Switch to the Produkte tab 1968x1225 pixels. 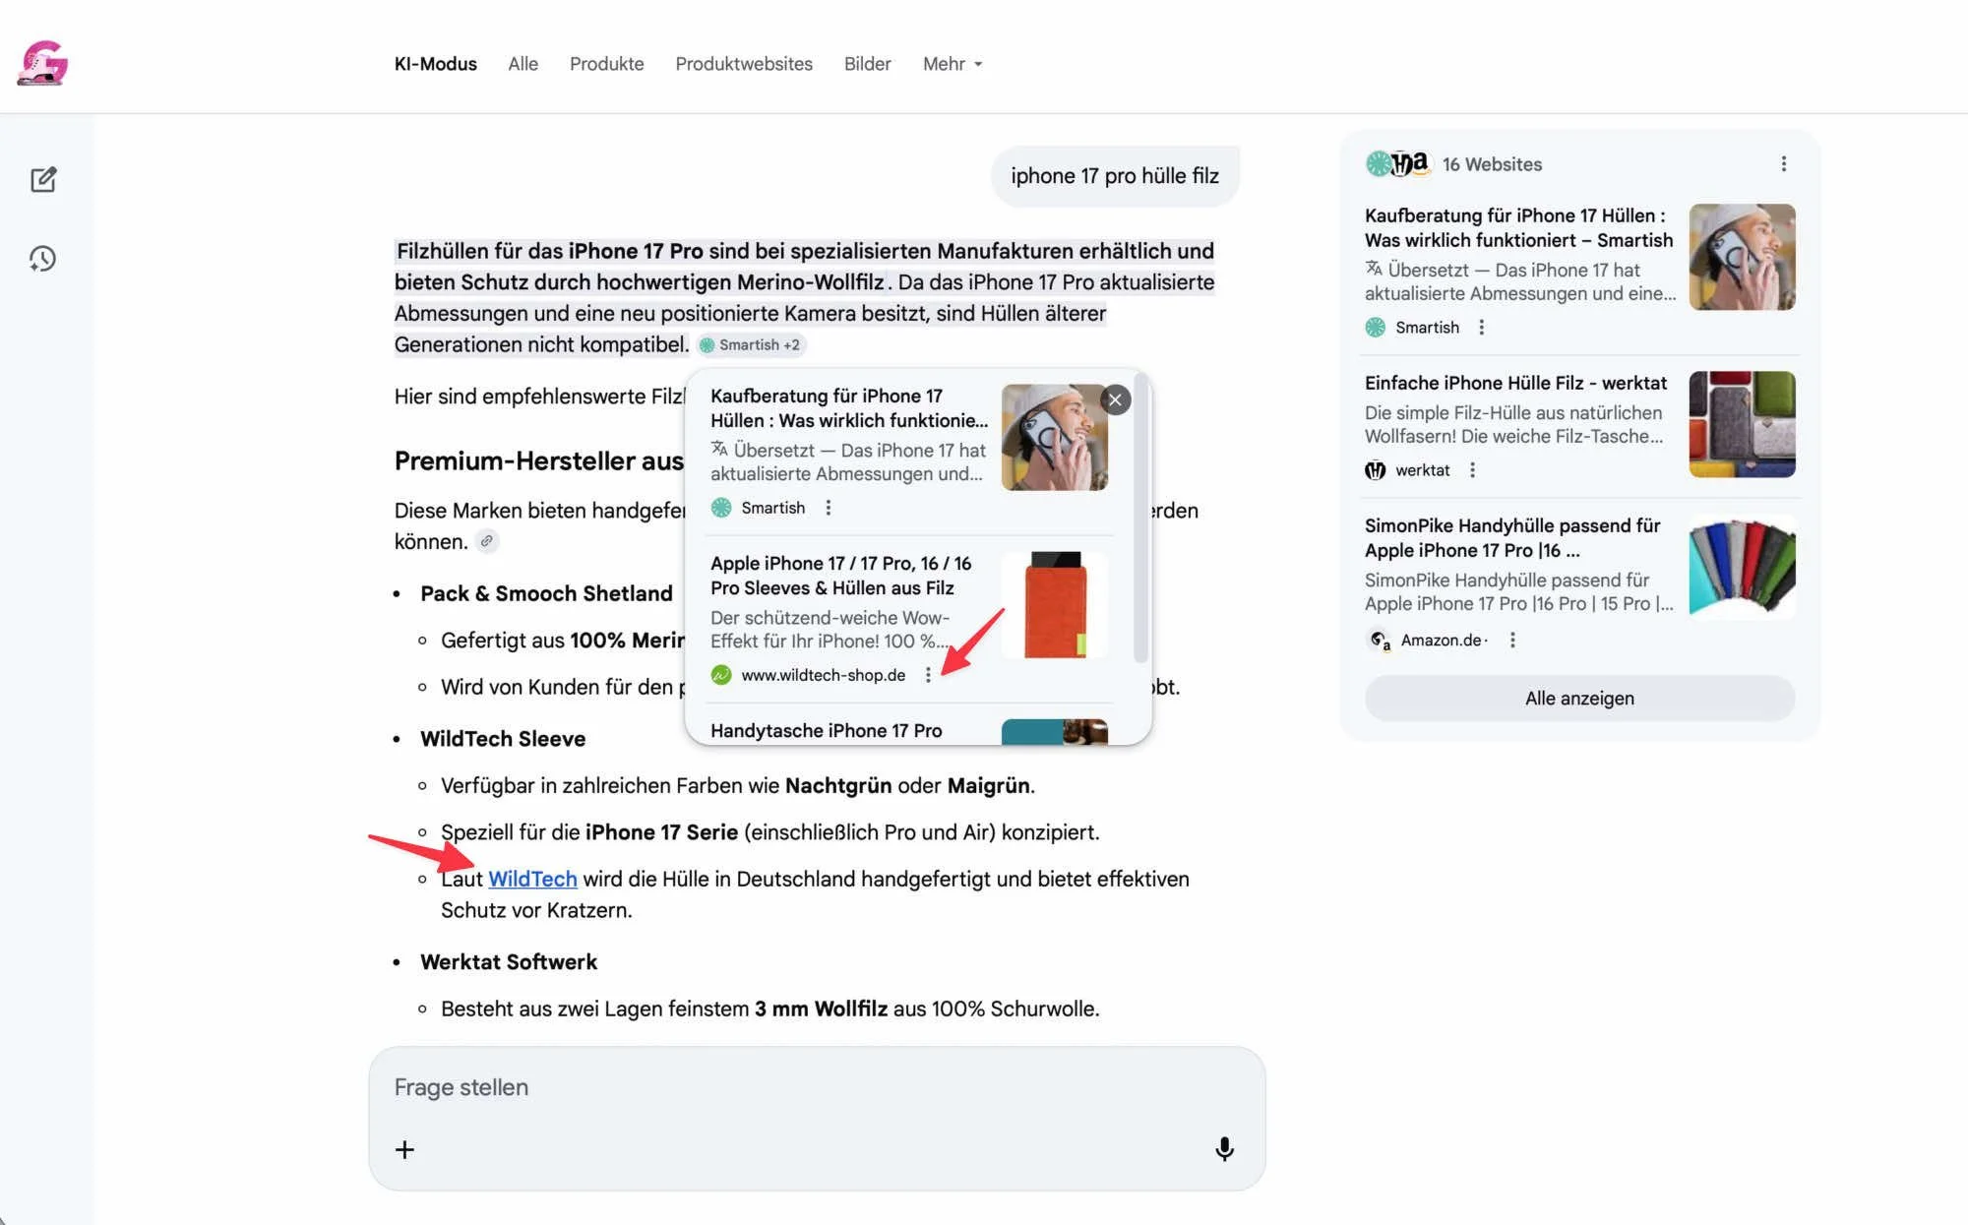[x=606, y=64]
